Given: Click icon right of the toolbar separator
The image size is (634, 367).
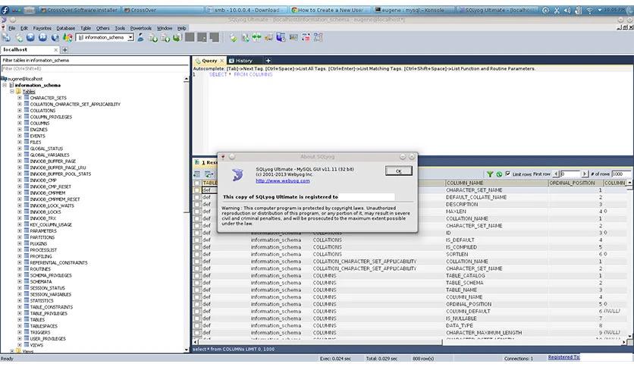Looking at the screenshot, I should (234, 38).
